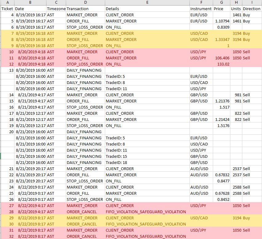Image resolution: width=262 pixels, height=239 pixels.
Task: Click price cell 1.10794
Action: pyautogui.click(x=222, y=21)
